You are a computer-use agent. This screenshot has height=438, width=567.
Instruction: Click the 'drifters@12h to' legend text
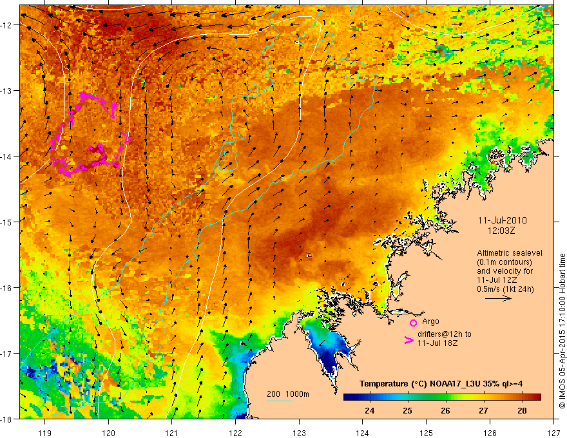pos(445,334)
